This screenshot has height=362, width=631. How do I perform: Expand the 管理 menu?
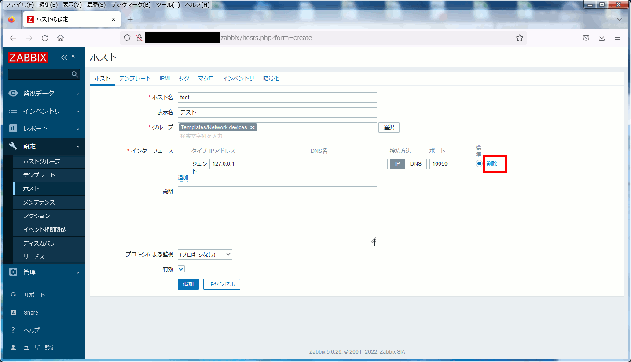tap(78, 272)
